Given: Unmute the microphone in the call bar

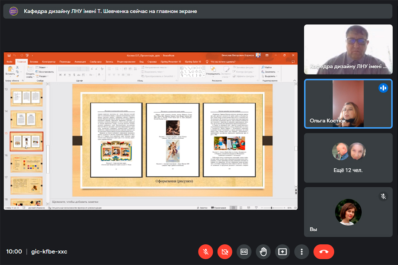Looking at the screenshot, I should 206,251.
